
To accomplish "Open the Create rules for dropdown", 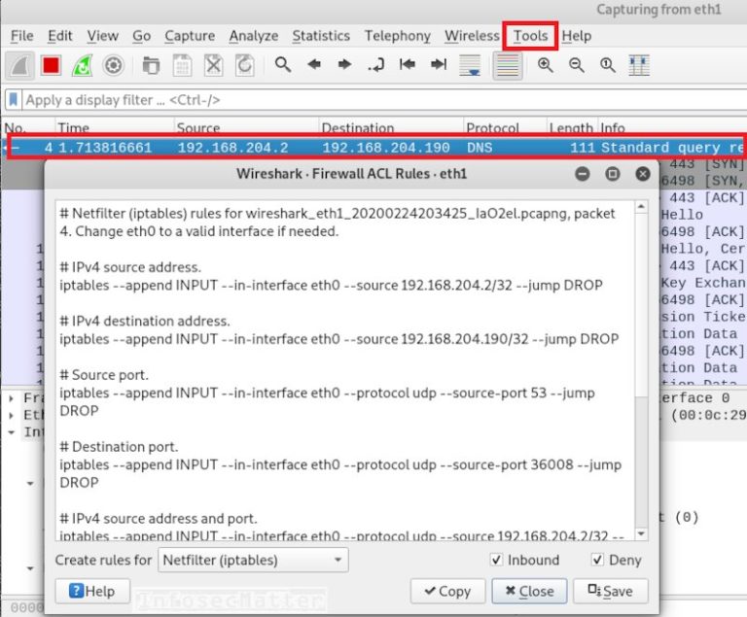I will pyautogui.click(x=253, y=560).
